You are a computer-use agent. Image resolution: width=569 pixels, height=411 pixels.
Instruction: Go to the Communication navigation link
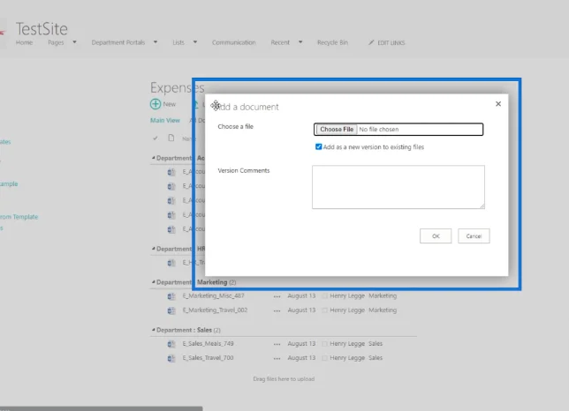click(x=233, y=42)
